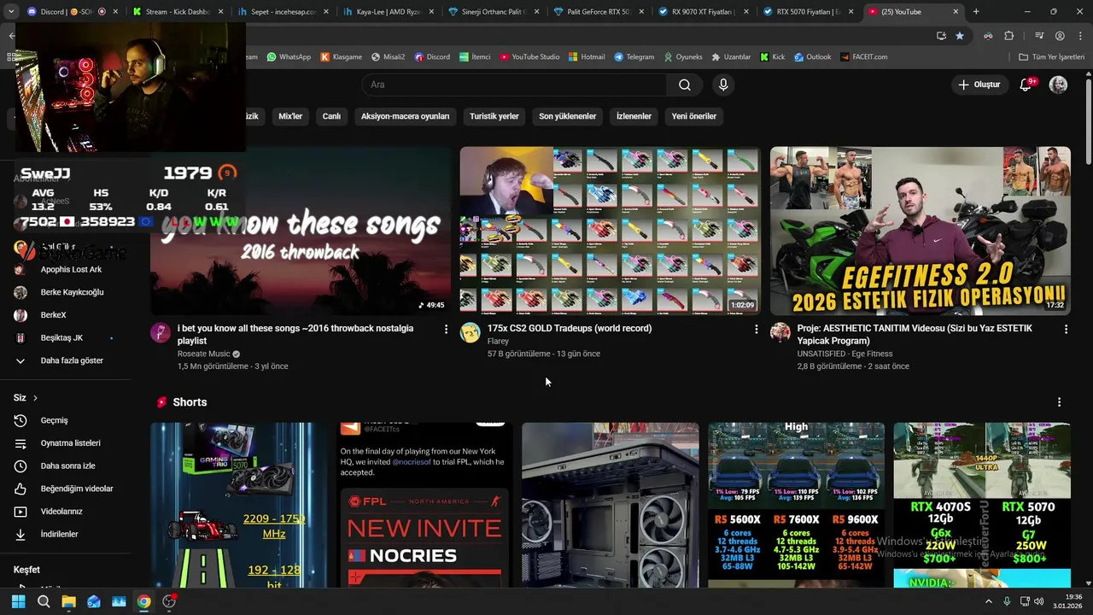This screenshot has width=1093, height=615.
Task: Open Chrome extensions puzzle icon
Action: click(1009, 36)
